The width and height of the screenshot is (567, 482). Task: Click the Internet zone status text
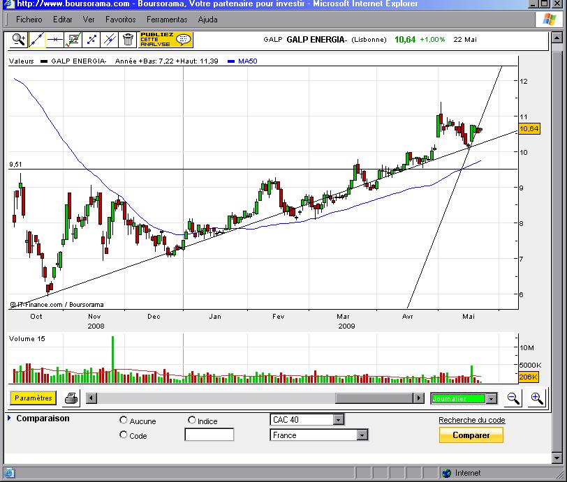[x=468, y=473]
